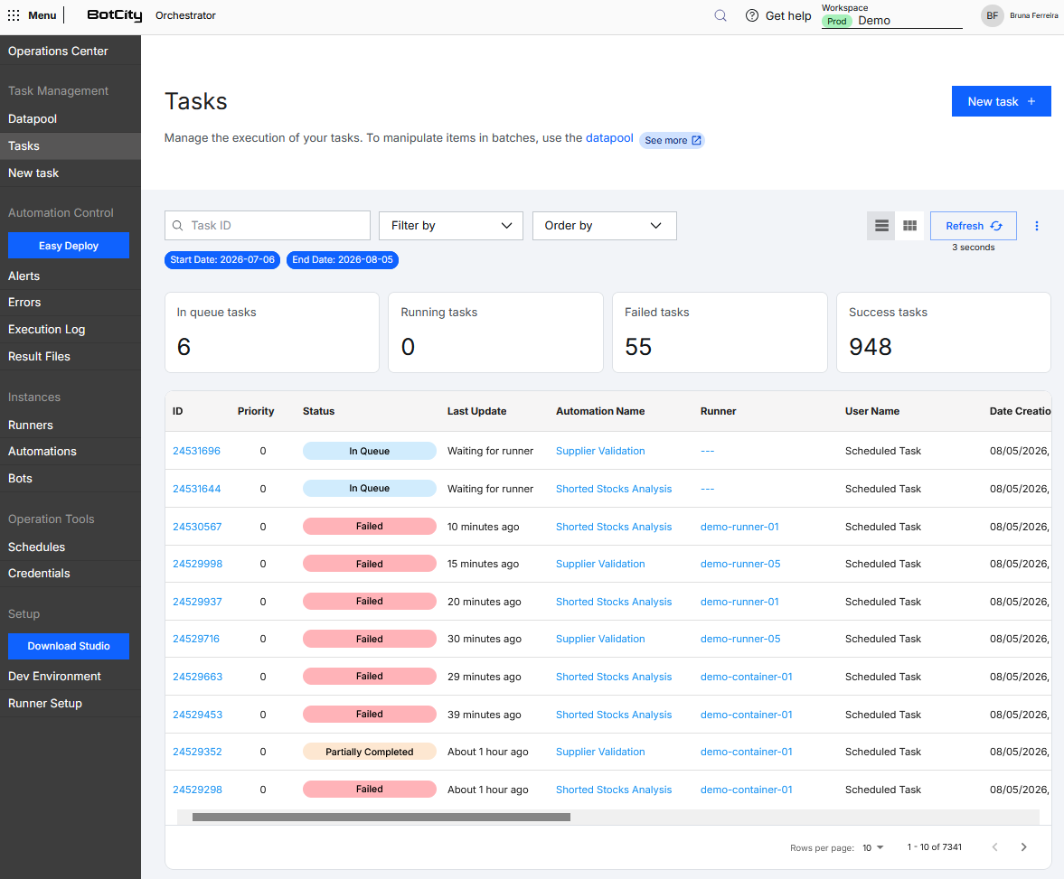Click the Easy Deploy button

click(69, 246)
